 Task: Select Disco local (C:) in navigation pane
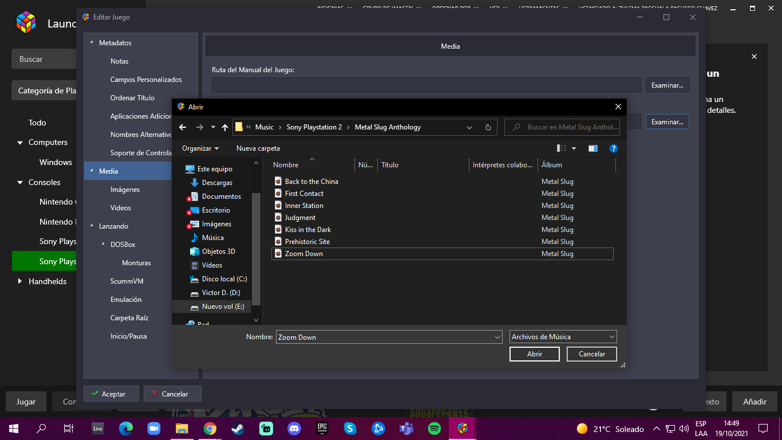coord(224,279)
